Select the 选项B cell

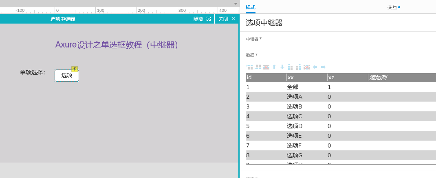pos(307,106)
